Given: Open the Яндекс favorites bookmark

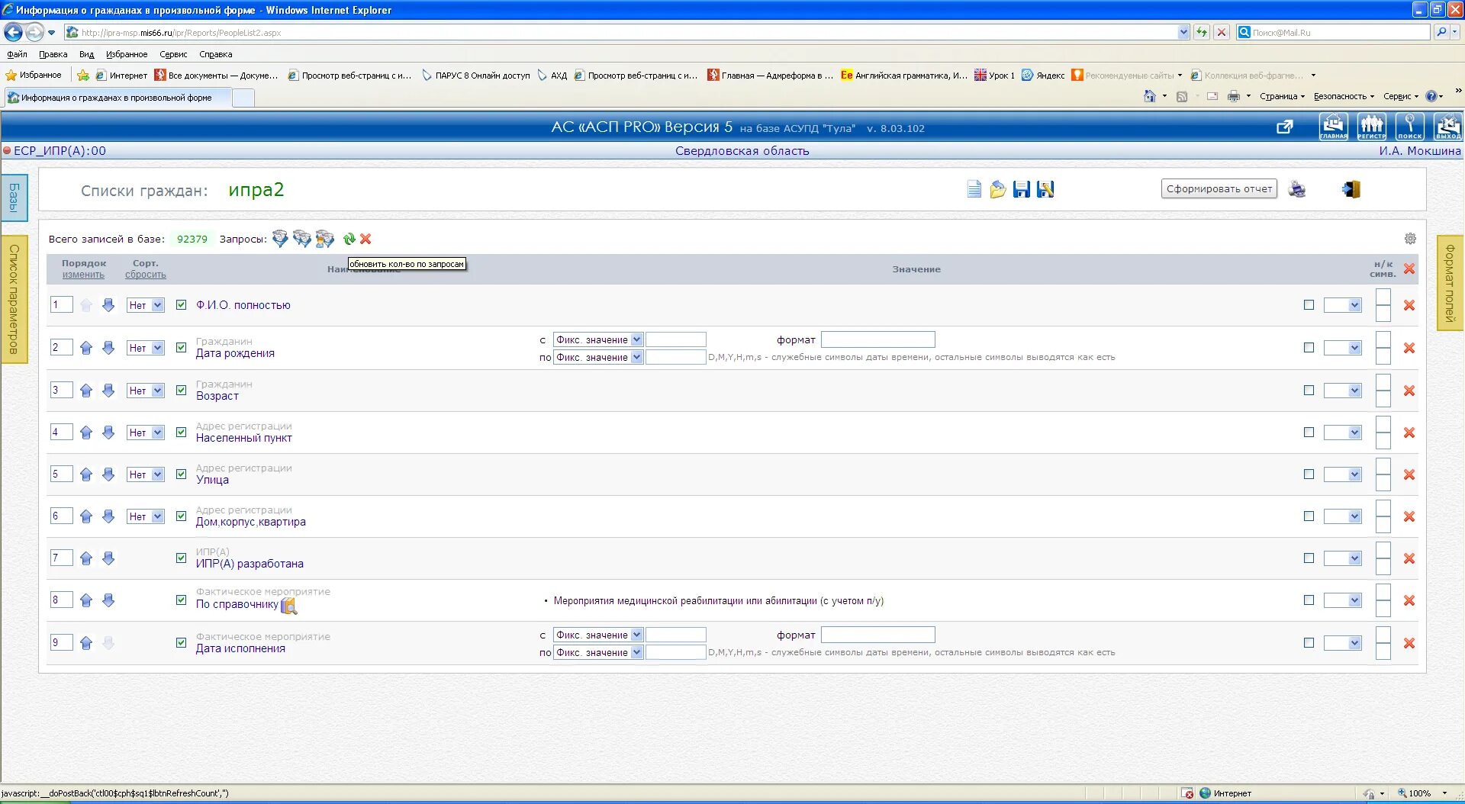Looking at the screenshot, I should pyautogui.click(x=1043, y=76).
